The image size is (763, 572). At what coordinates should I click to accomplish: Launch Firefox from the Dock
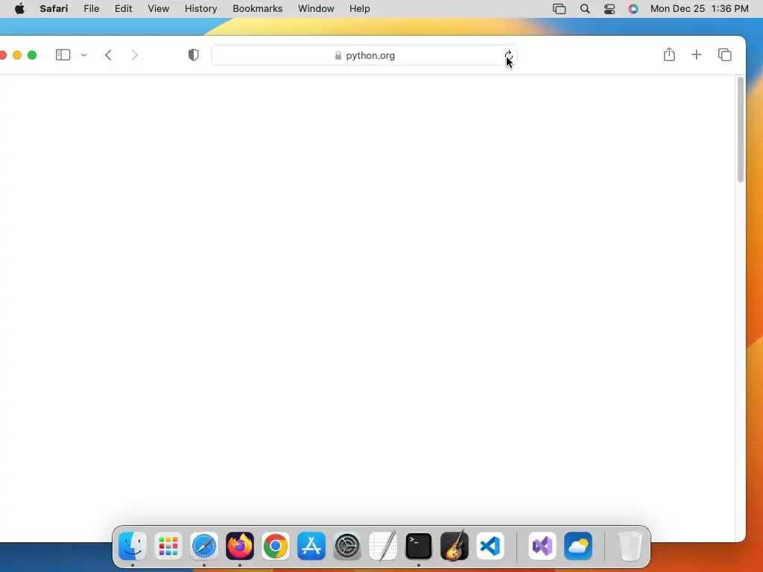pos(240,546)
